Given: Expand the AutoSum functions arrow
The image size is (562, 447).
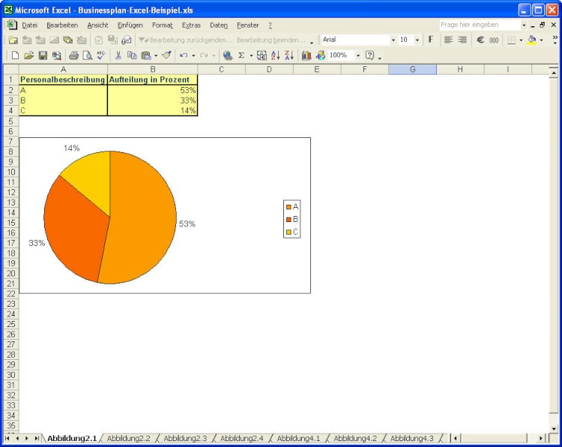Looking at the screenshot, I should [251, 55].
